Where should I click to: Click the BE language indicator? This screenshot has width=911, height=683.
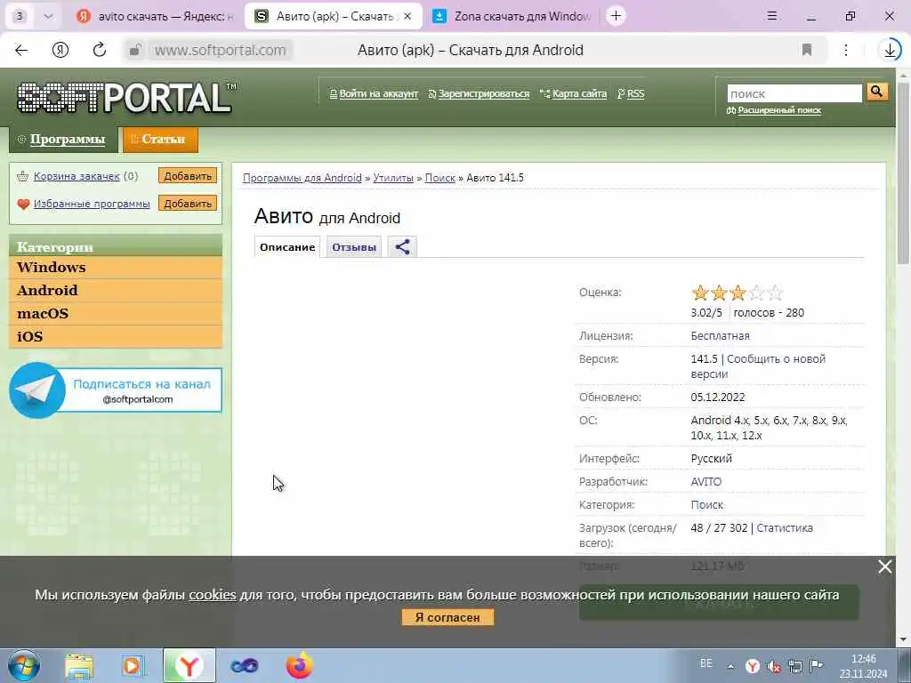pos(705,663)
